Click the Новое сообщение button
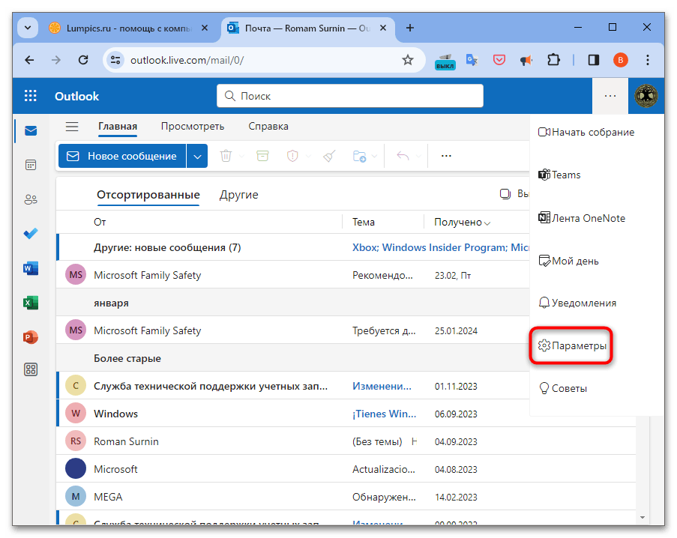This screenshot has width=677, height=538. coord(122,156)
